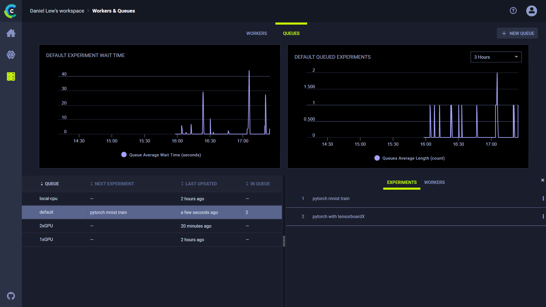Screen dimensions: 546x307
Task: Open the user profile avatar menu
Action: (x=531, y=11)
